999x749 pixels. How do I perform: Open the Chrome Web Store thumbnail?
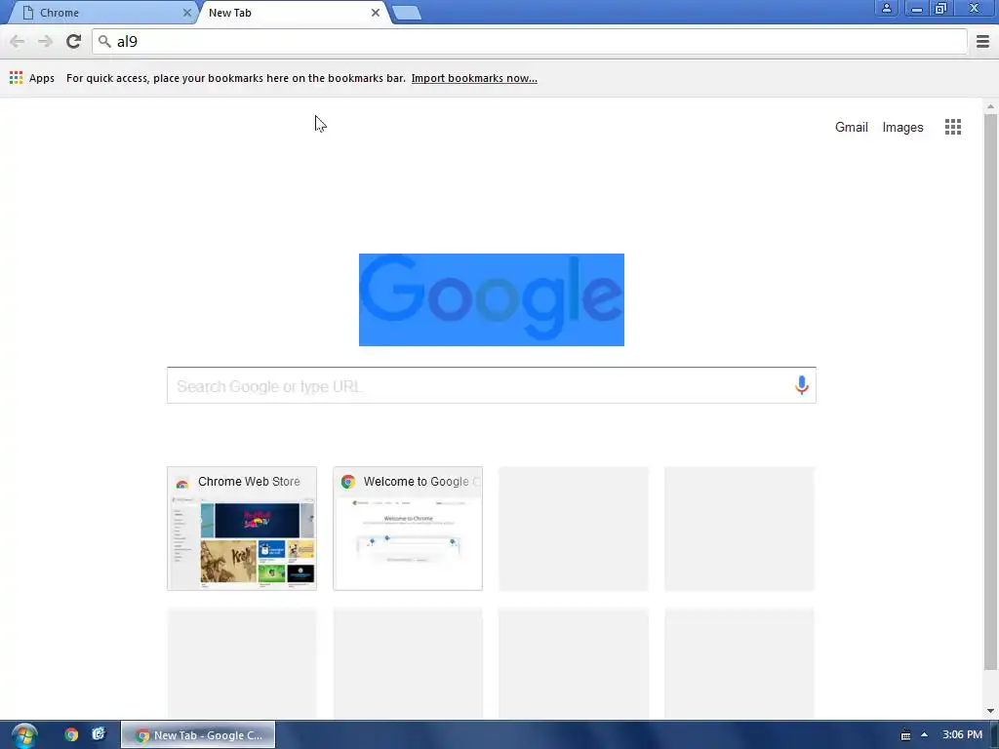point(242,528)
